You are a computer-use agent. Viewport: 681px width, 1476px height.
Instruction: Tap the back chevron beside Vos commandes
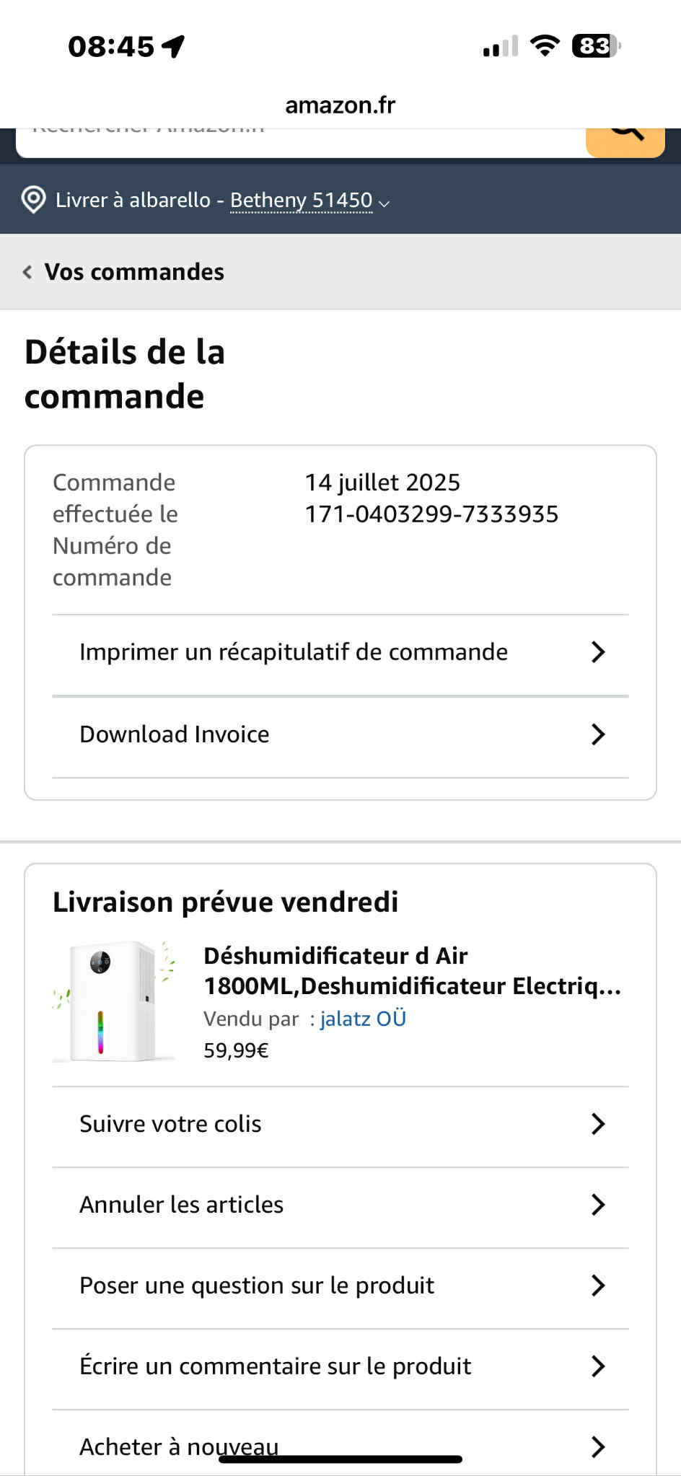pos(27,272)
